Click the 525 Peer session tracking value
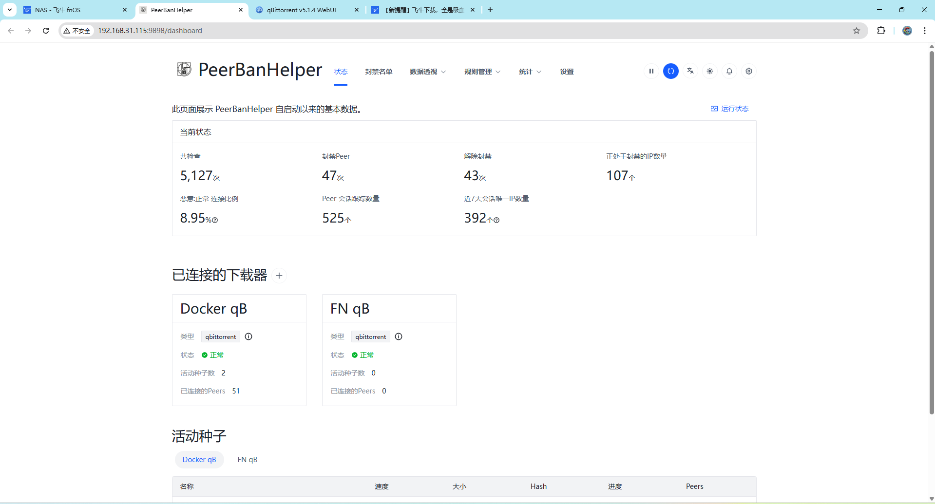 tap(333, 218)
